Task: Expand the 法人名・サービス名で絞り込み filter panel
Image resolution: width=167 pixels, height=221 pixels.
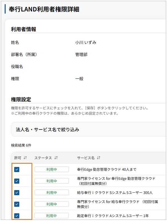Action: pos(88,129)
